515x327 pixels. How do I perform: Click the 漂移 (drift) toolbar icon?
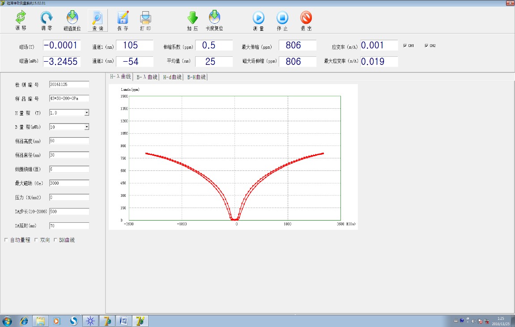click(21, 18)
